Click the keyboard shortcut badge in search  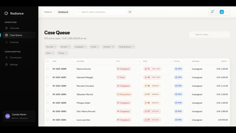[x=130, y=12]
